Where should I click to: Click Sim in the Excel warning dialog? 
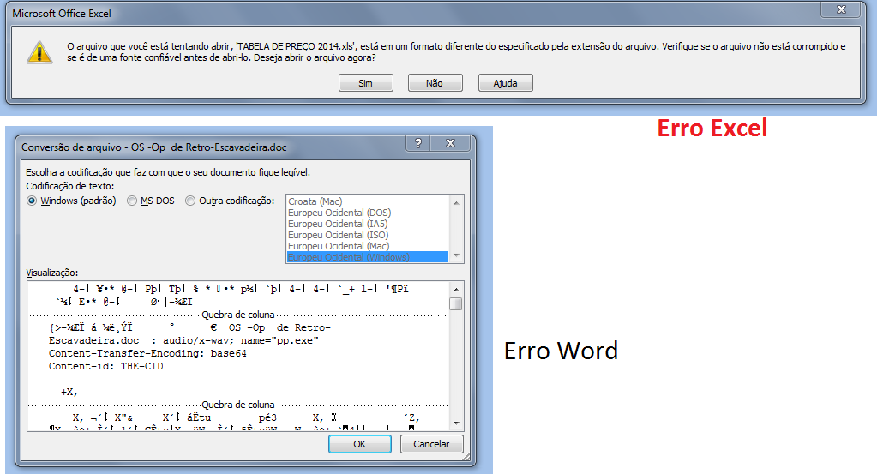click(366, 83)
